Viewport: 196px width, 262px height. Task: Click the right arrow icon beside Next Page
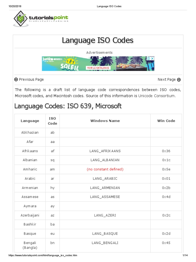179,80
